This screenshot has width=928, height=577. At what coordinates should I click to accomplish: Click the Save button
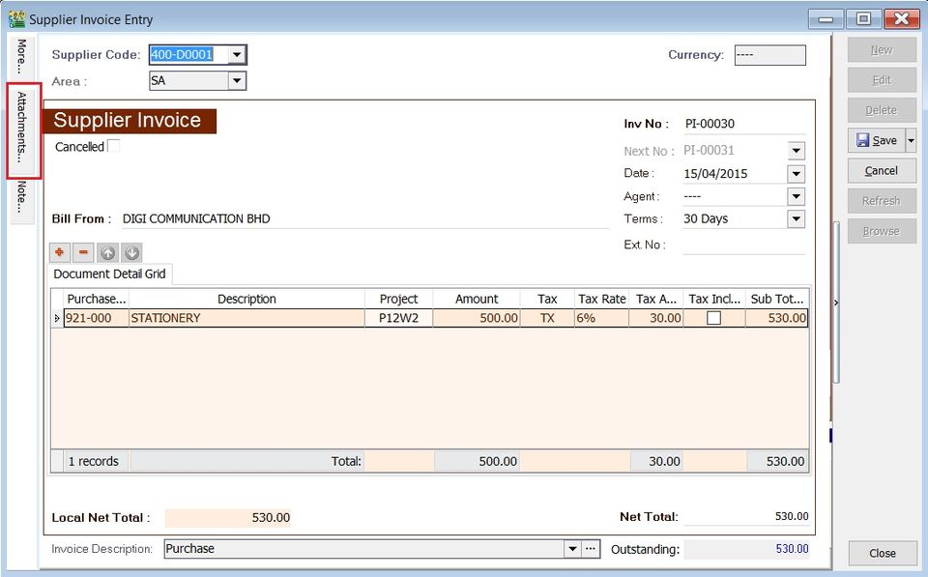point(878,140)
